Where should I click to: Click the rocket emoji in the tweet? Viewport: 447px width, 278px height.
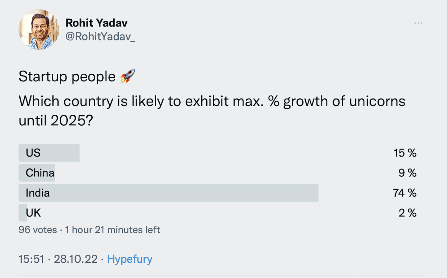tap(127, 76)
